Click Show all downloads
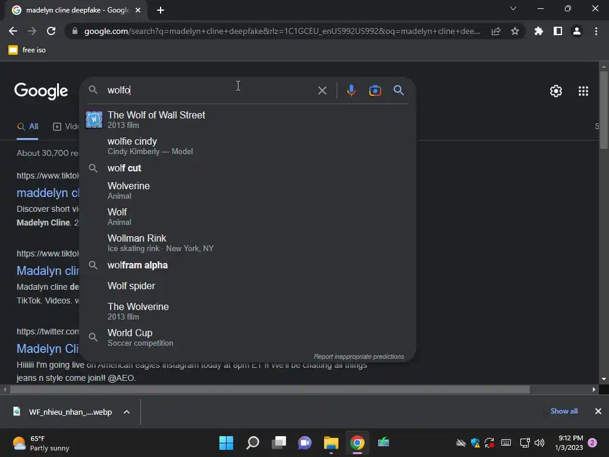609x457 pixels. (x=564, y=411)
